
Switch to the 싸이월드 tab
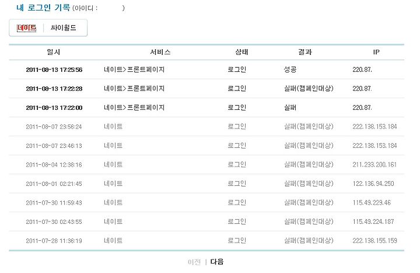tap(64, 27)
